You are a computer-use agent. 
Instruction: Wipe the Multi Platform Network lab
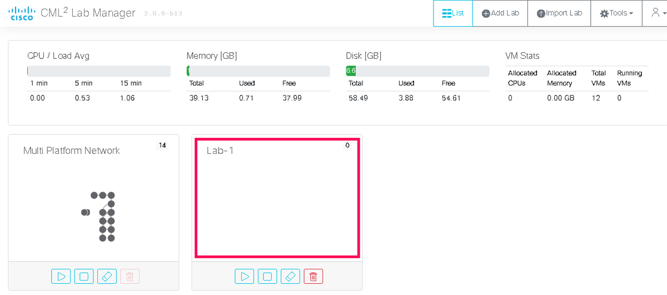(x=107, y=276)
